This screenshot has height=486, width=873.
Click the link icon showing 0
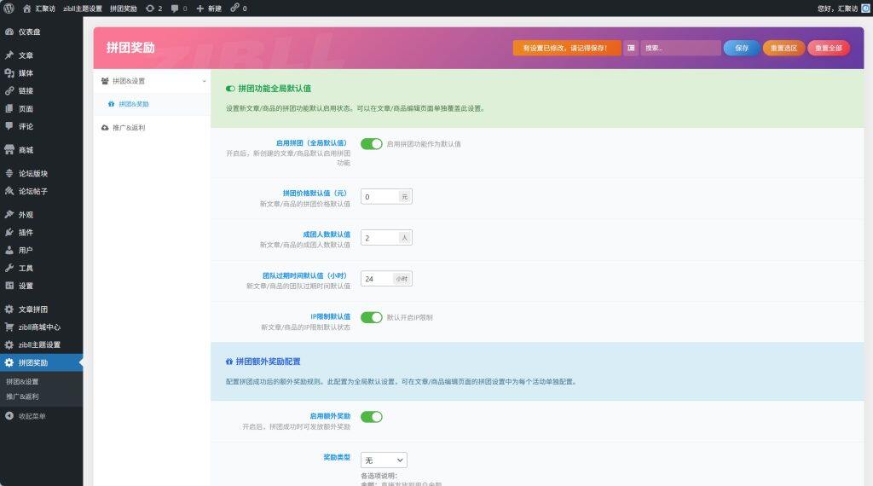tap(235, 8)
